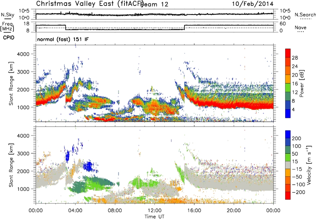
Task: Select the Power colorbar segment between 24 and 28
Action: tap(288, 62)
